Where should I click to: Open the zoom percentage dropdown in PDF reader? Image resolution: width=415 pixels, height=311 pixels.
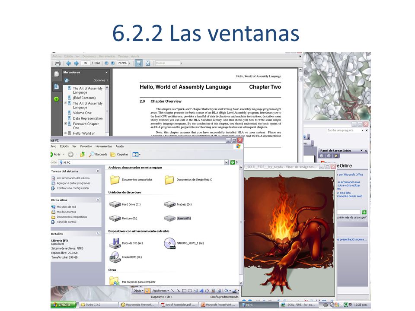[129, 63]
